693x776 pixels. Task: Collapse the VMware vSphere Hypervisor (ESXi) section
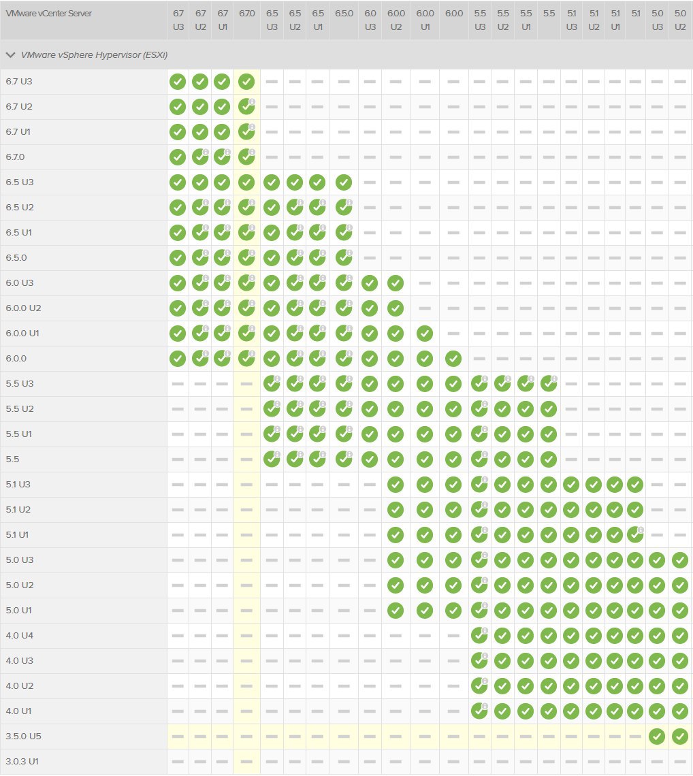click(x=10, y=55)
